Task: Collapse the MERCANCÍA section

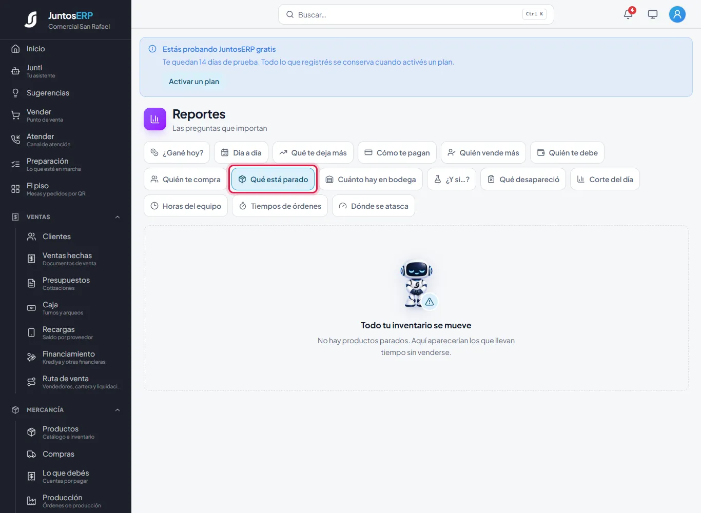Action: tap(118, 410)
